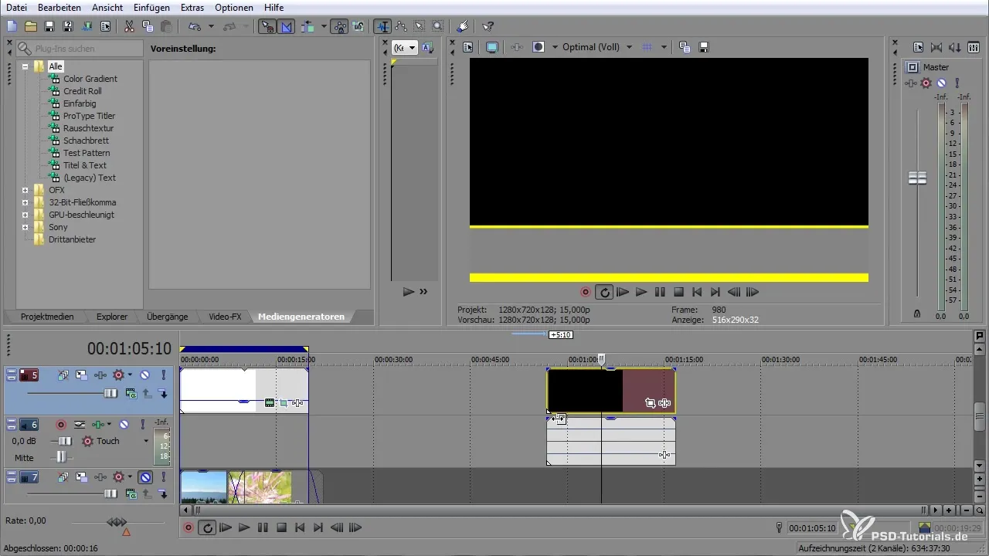Mute video track 5

point(144,375)
